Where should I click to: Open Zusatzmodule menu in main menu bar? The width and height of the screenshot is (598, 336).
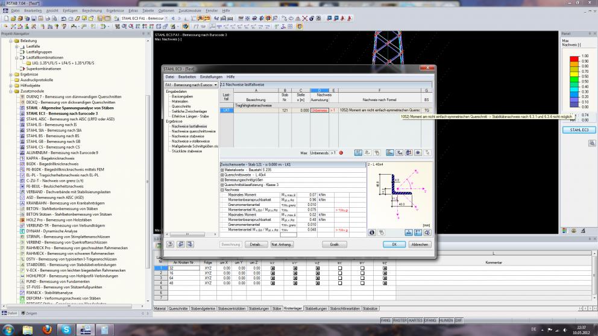coord(189,11)
